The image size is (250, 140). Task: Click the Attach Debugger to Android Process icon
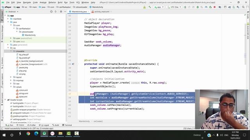[x=210, y=7]
